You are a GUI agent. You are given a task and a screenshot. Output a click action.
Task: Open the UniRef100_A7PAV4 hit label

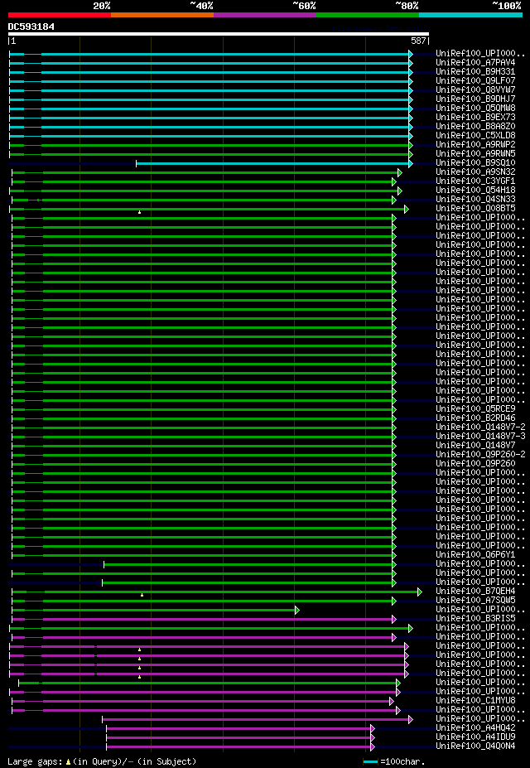point(475,63)
